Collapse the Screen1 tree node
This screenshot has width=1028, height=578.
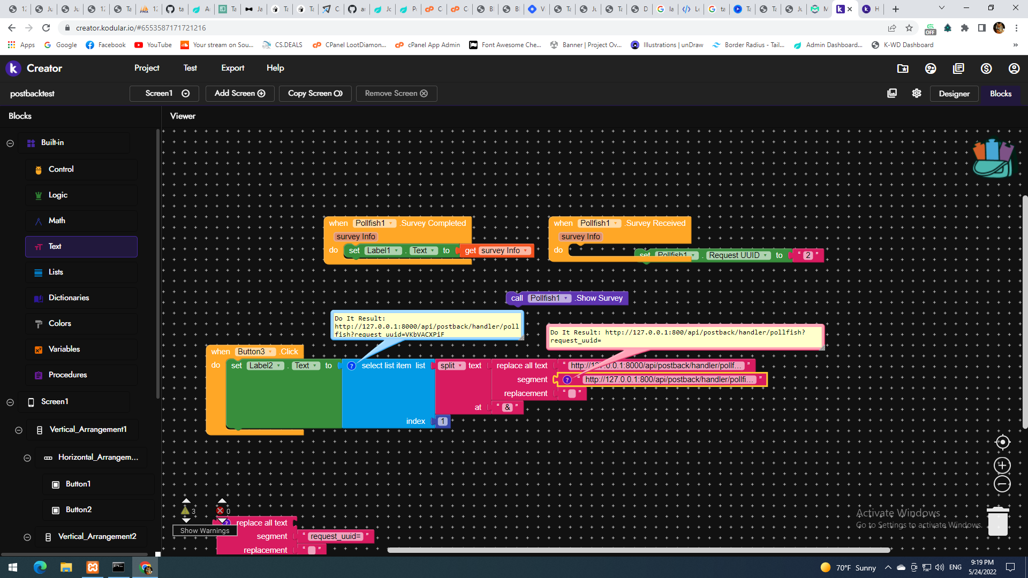click(10, 402)
